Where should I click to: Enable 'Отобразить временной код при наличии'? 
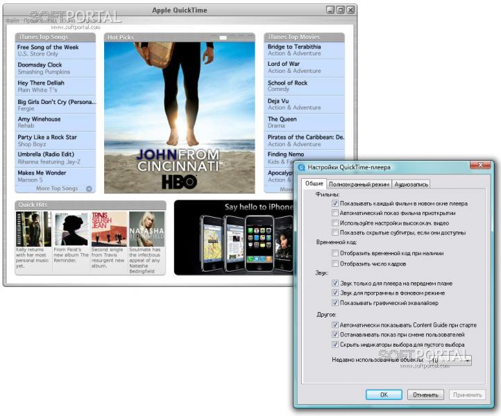335,253
